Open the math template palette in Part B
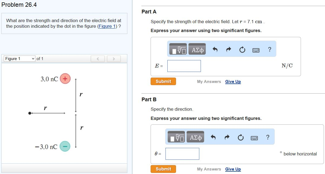Image resolution: width=325 pixels, height=174 pixels. click(x=176, y=137)
